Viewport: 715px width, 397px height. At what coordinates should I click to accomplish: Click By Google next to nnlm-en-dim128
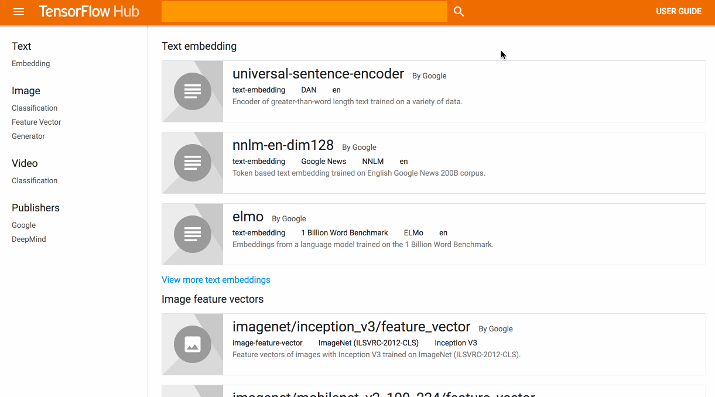coord(359,147)
